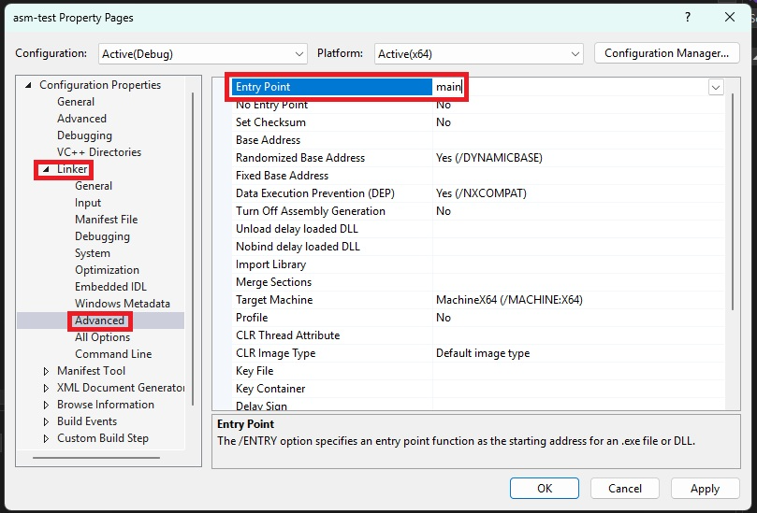Select General under Linker
The height and width of the screenshot is (513, 757).
pyautogui.click(x=94, y=186)
